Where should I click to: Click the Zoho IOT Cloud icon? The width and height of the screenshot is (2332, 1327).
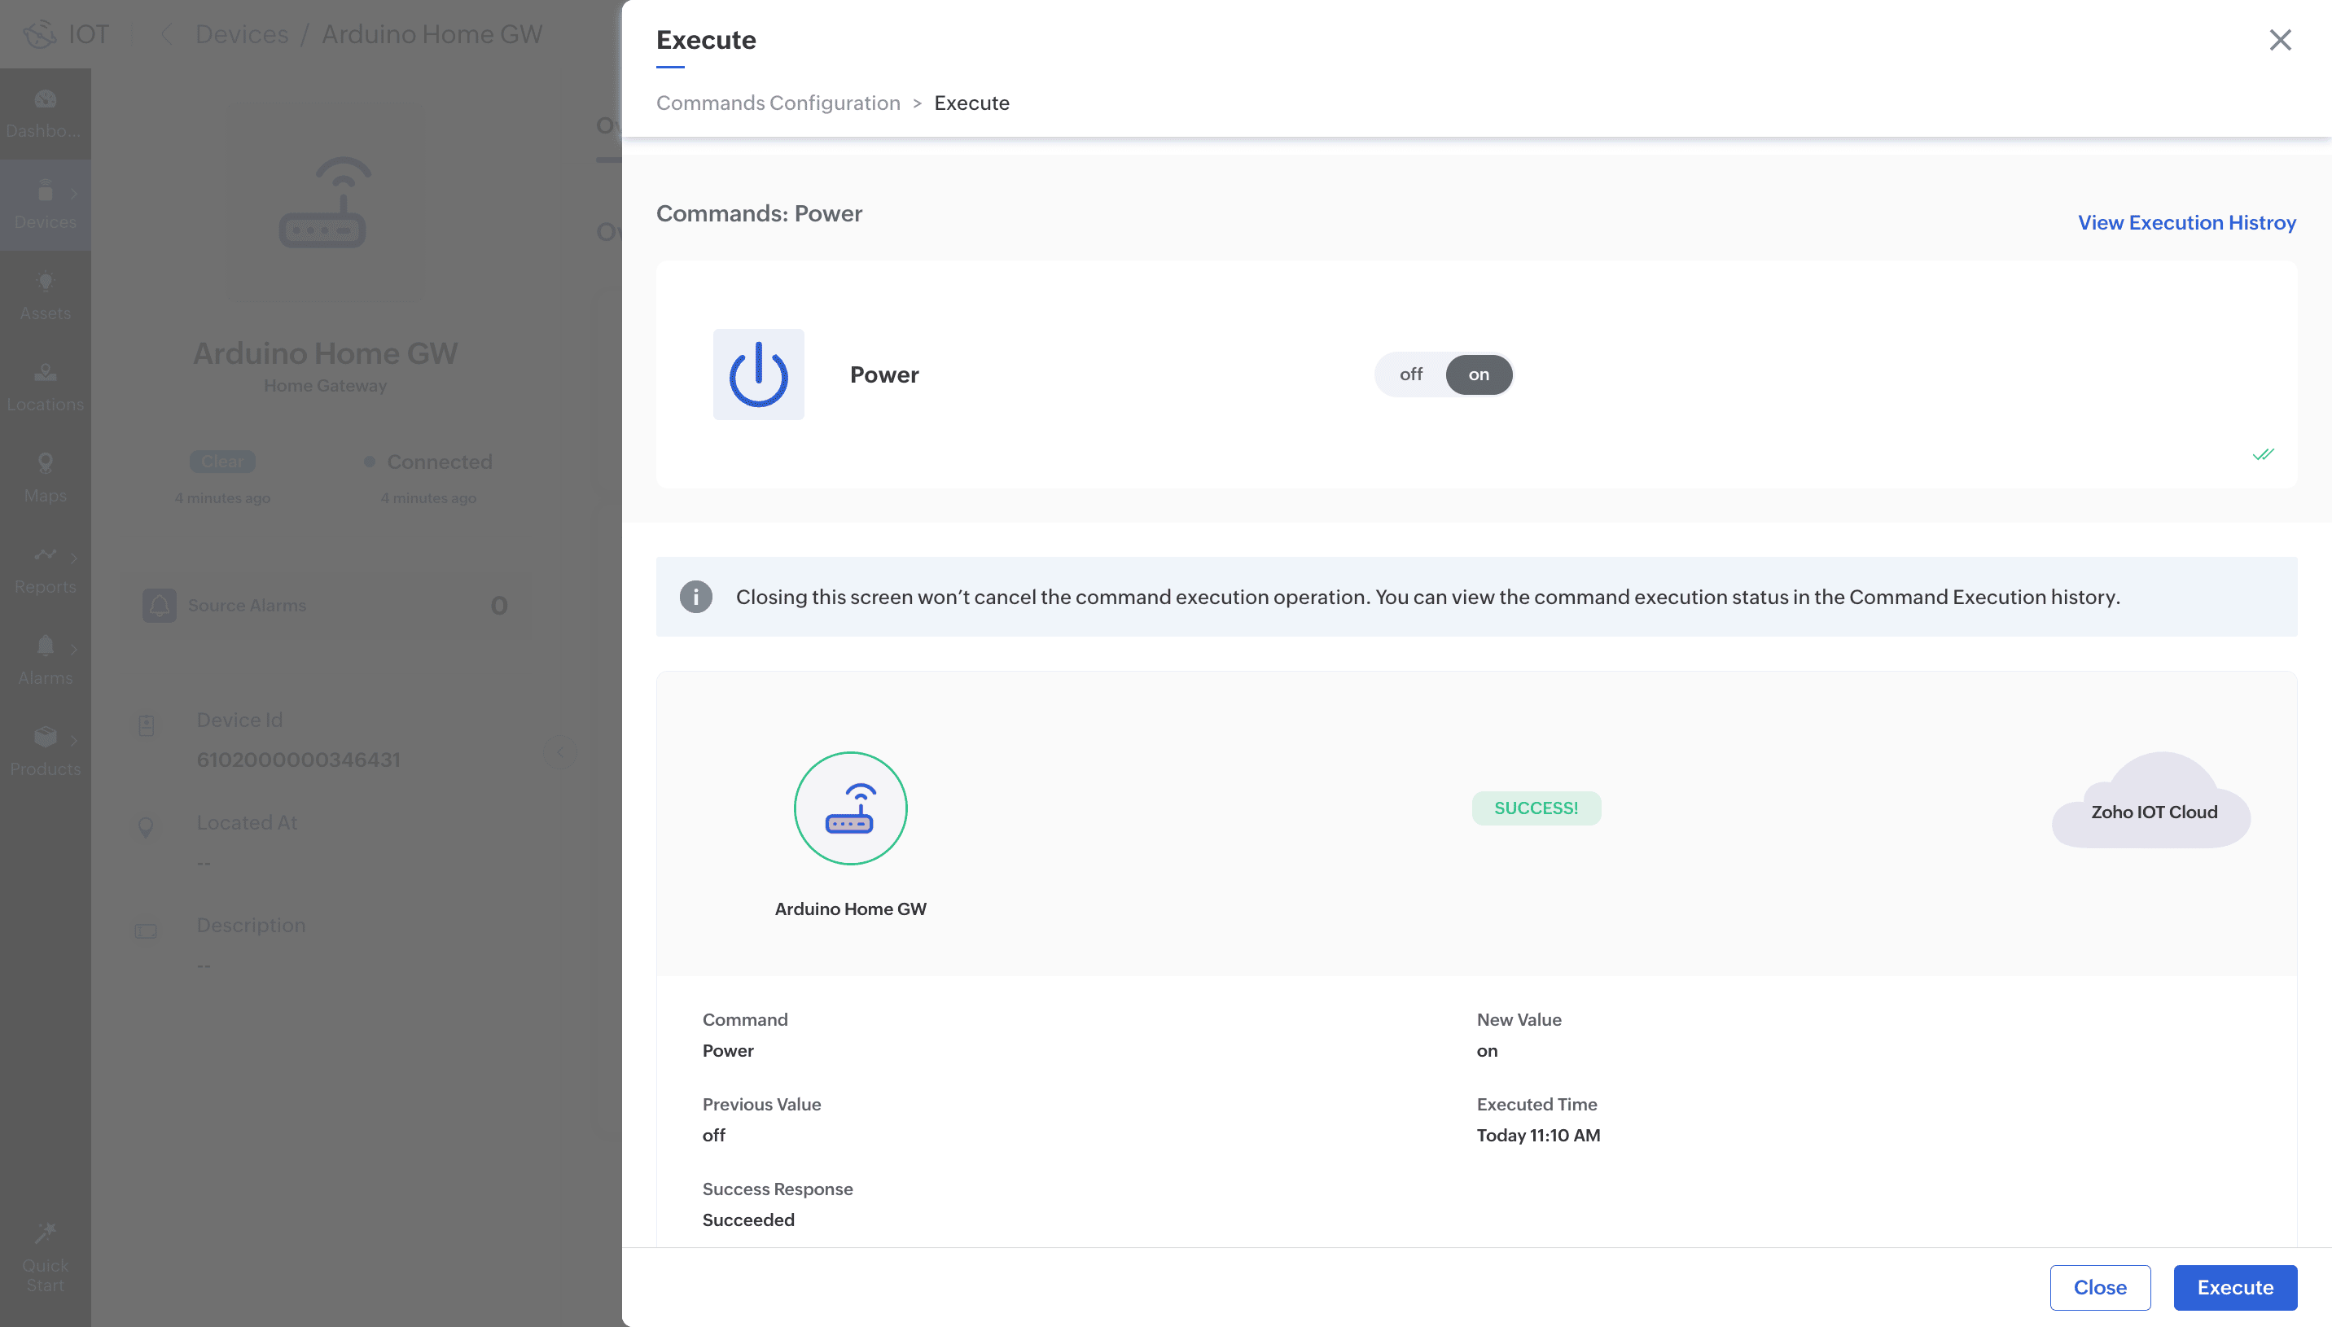click(2151, 802)
